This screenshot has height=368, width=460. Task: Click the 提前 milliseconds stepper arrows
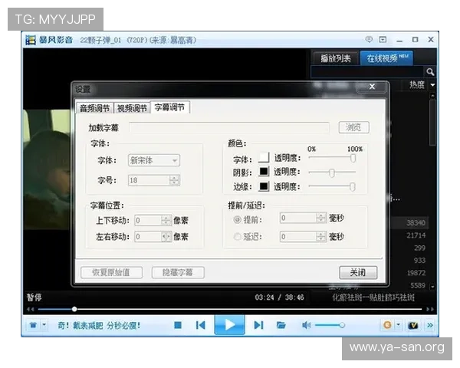[321, 218]
